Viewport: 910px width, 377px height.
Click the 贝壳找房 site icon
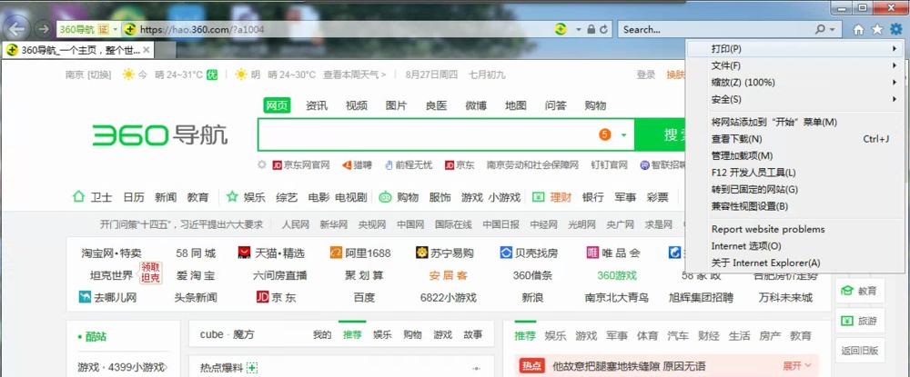506,253
